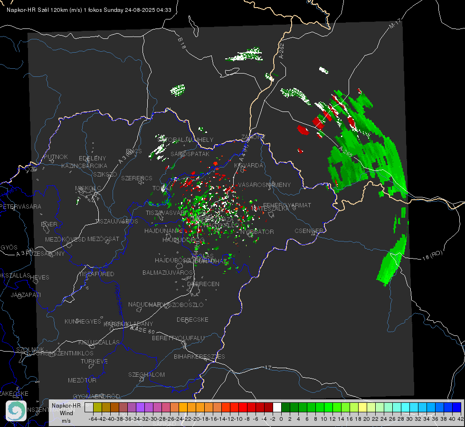Click the '18 (RO)' road label

[432, 255]
